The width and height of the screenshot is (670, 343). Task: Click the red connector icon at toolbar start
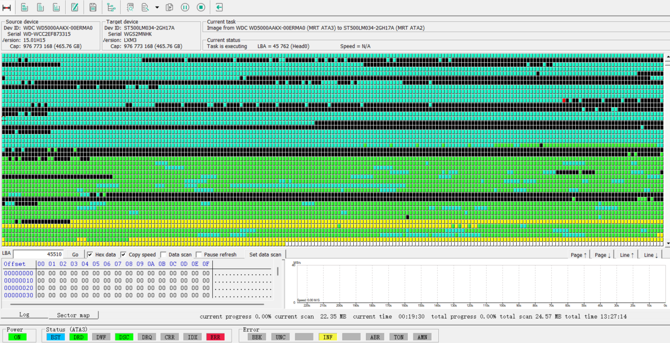[x=7, y=7]
